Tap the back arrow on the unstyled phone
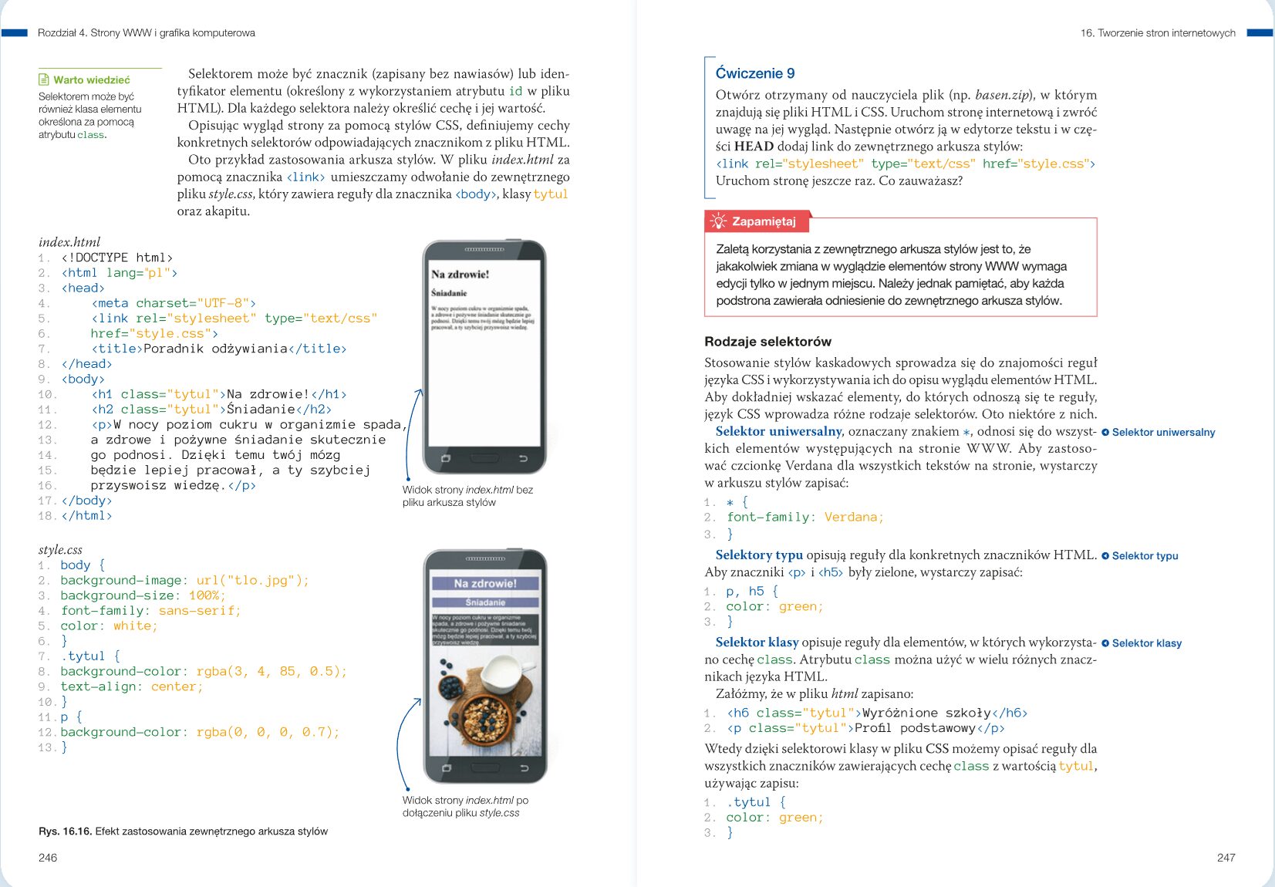1275x887 pixels. coord(523,459)
